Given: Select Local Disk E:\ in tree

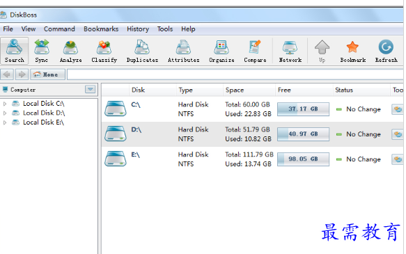Looking at the screenshot, I should pos(43,122).
